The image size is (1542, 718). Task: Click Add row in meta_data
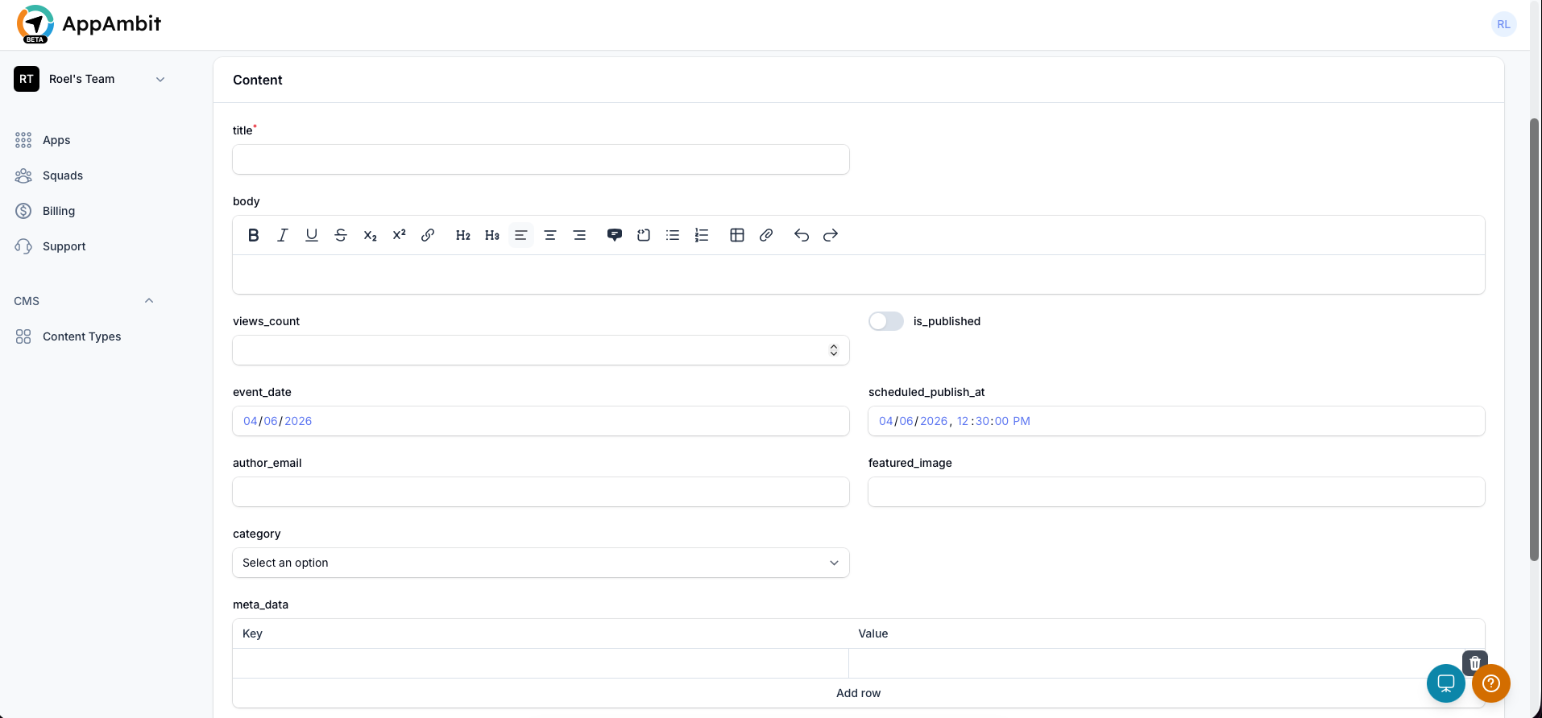coord(858,693)
